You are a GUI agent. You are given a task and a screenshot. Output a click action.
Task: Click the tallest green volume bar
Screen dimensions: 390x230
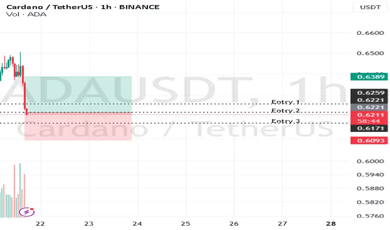point(20,190)
